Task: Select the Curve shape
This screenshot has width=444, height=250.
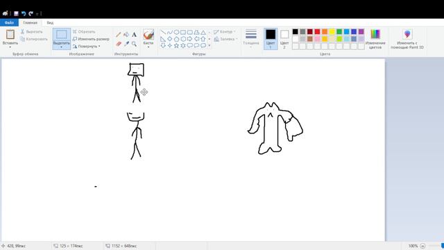Action: (x=169, y=32)
